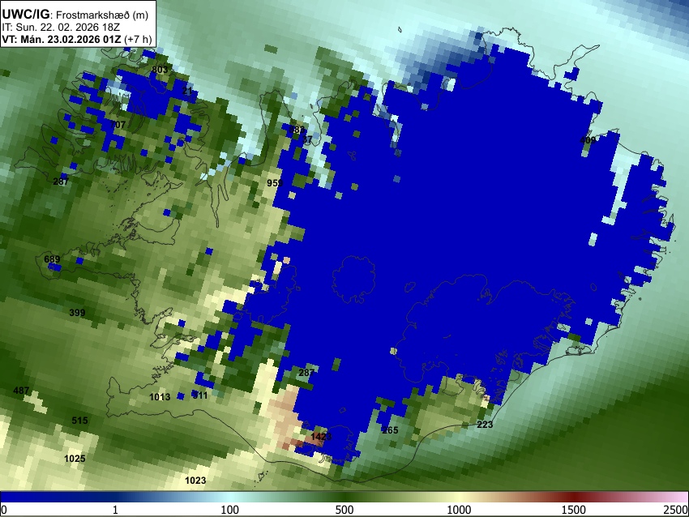Click the 1500 tick on the color scale
Viewport: 689px width, 517px height.
[573, 510]
